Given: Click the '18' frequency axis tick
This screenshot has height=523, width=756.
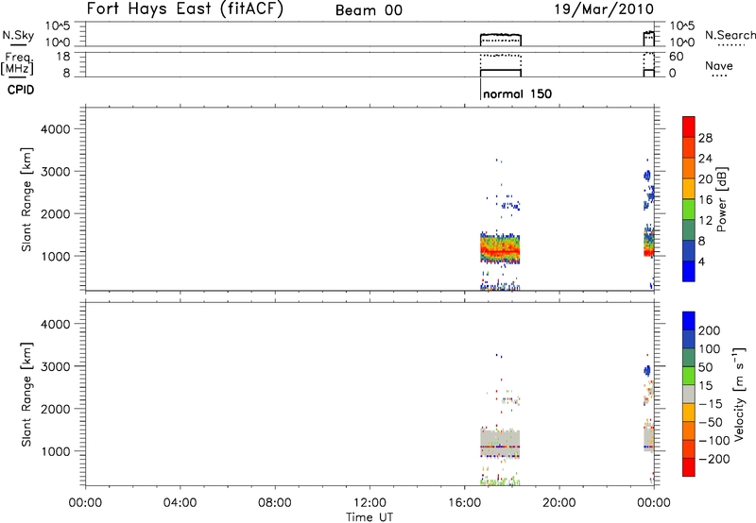Looking at the screenshot, I should point(63,57).
